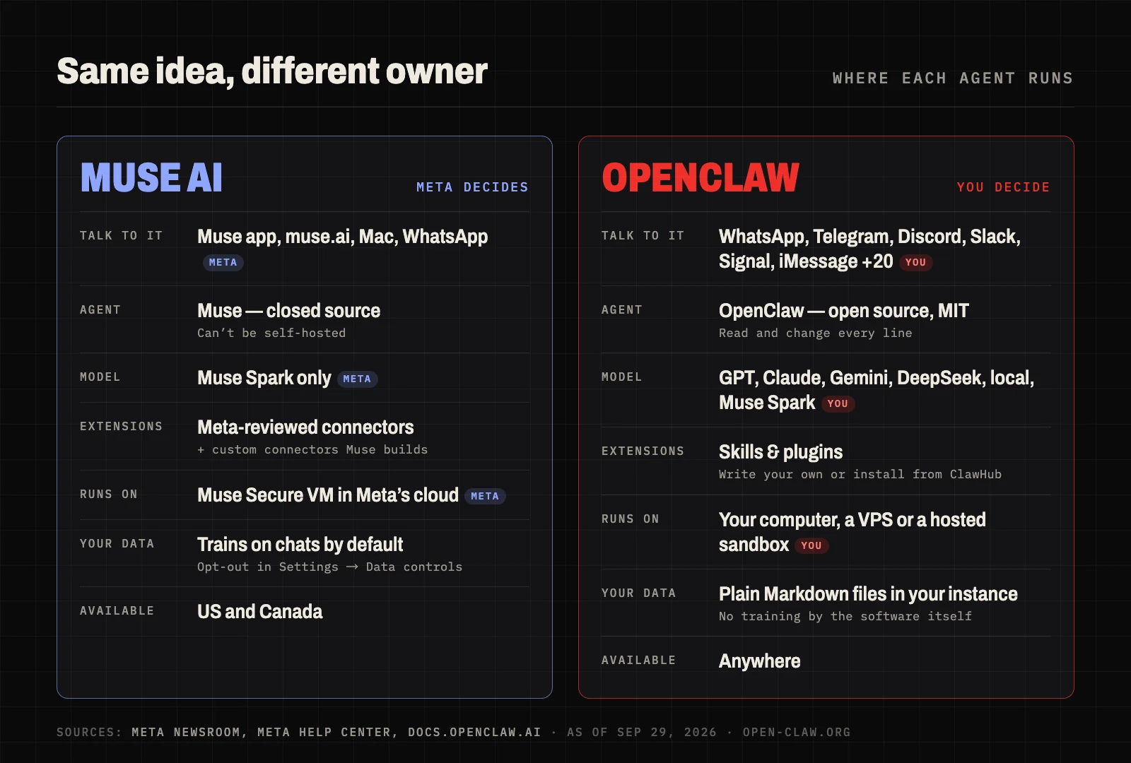
Task: Click the YOUR DATA label in OpenClaw card
Action: (638, 593)
